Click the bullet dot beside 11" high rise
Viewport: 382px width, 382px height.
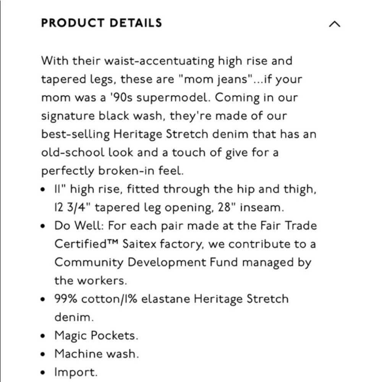[43, 189]
